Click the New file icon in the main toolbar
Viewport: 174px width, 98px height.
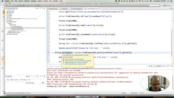(x=7, y=5)
